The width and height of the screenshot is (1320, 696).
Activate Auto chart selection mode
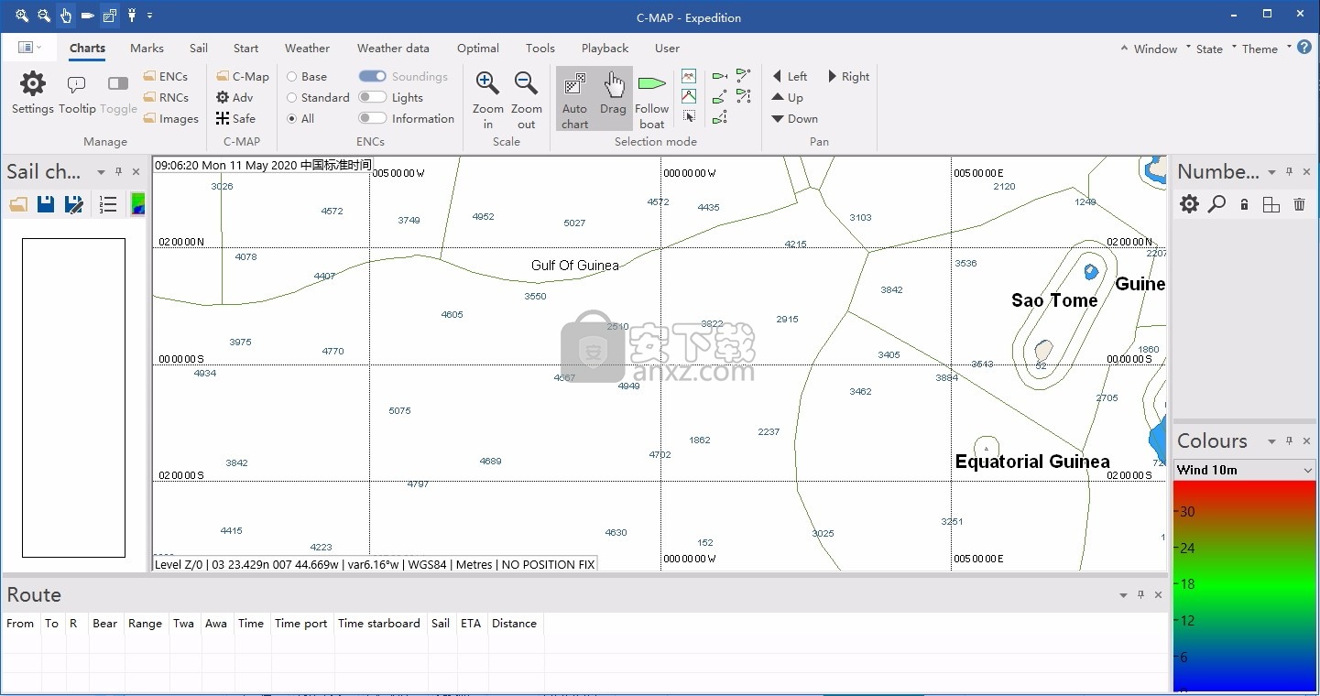pos(575,98)
